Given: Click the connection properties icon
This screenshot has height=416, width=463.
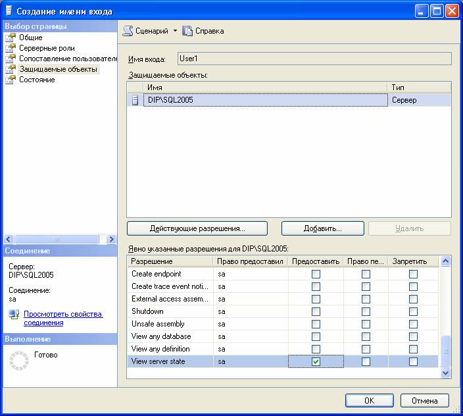Looking at the screenshot, I should click(x=14, y=315).
